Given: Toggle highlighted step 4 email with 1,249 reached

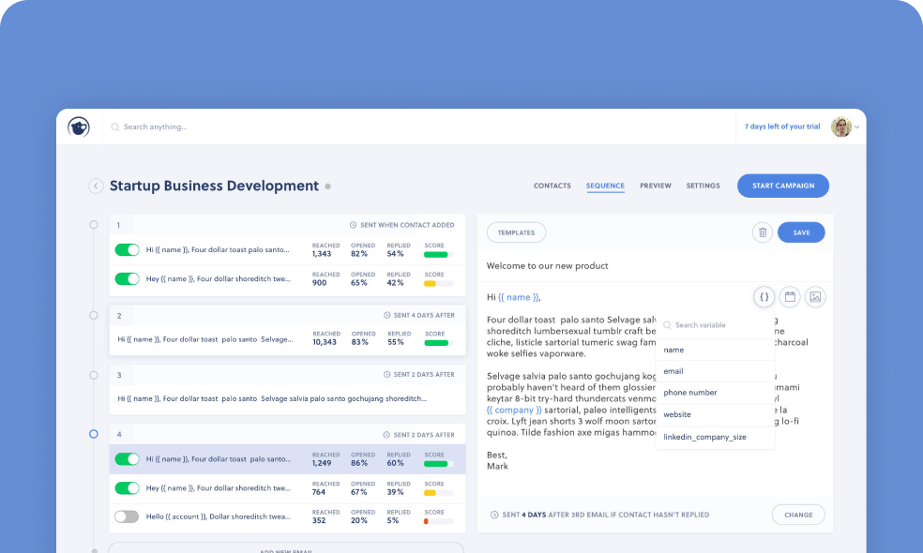Looking at the screenshot, I should (127, 459).
